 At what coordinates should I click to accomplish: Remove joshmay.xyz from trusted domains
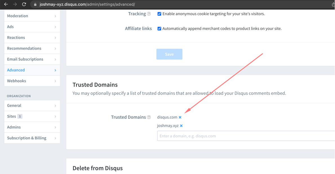tap(182, 126)
